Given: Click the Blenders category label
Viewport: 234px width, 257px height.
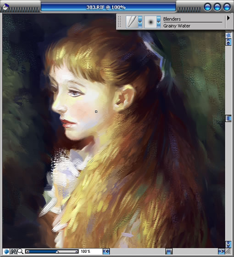Looking at the screenshot, I should tap(172, 19).
